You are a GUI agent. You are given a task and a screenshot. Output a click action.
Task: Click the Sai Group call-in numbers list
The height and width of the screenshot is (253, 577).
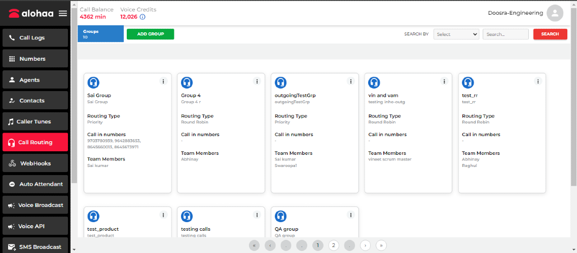[x=114, y=144]
